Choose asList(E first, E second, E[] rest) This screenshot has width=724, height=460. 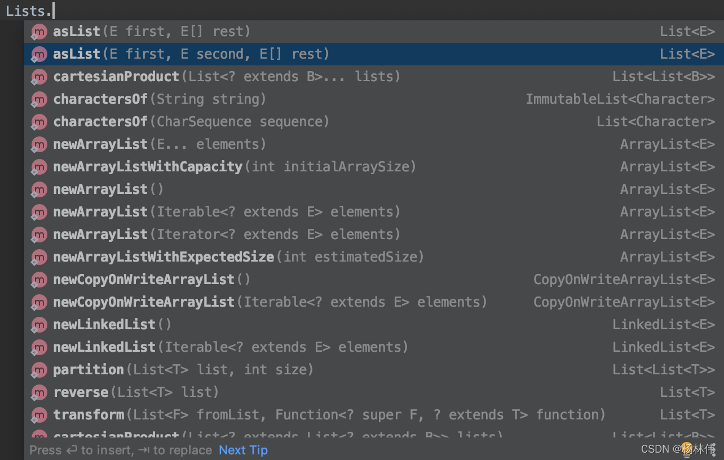(374, 54)
